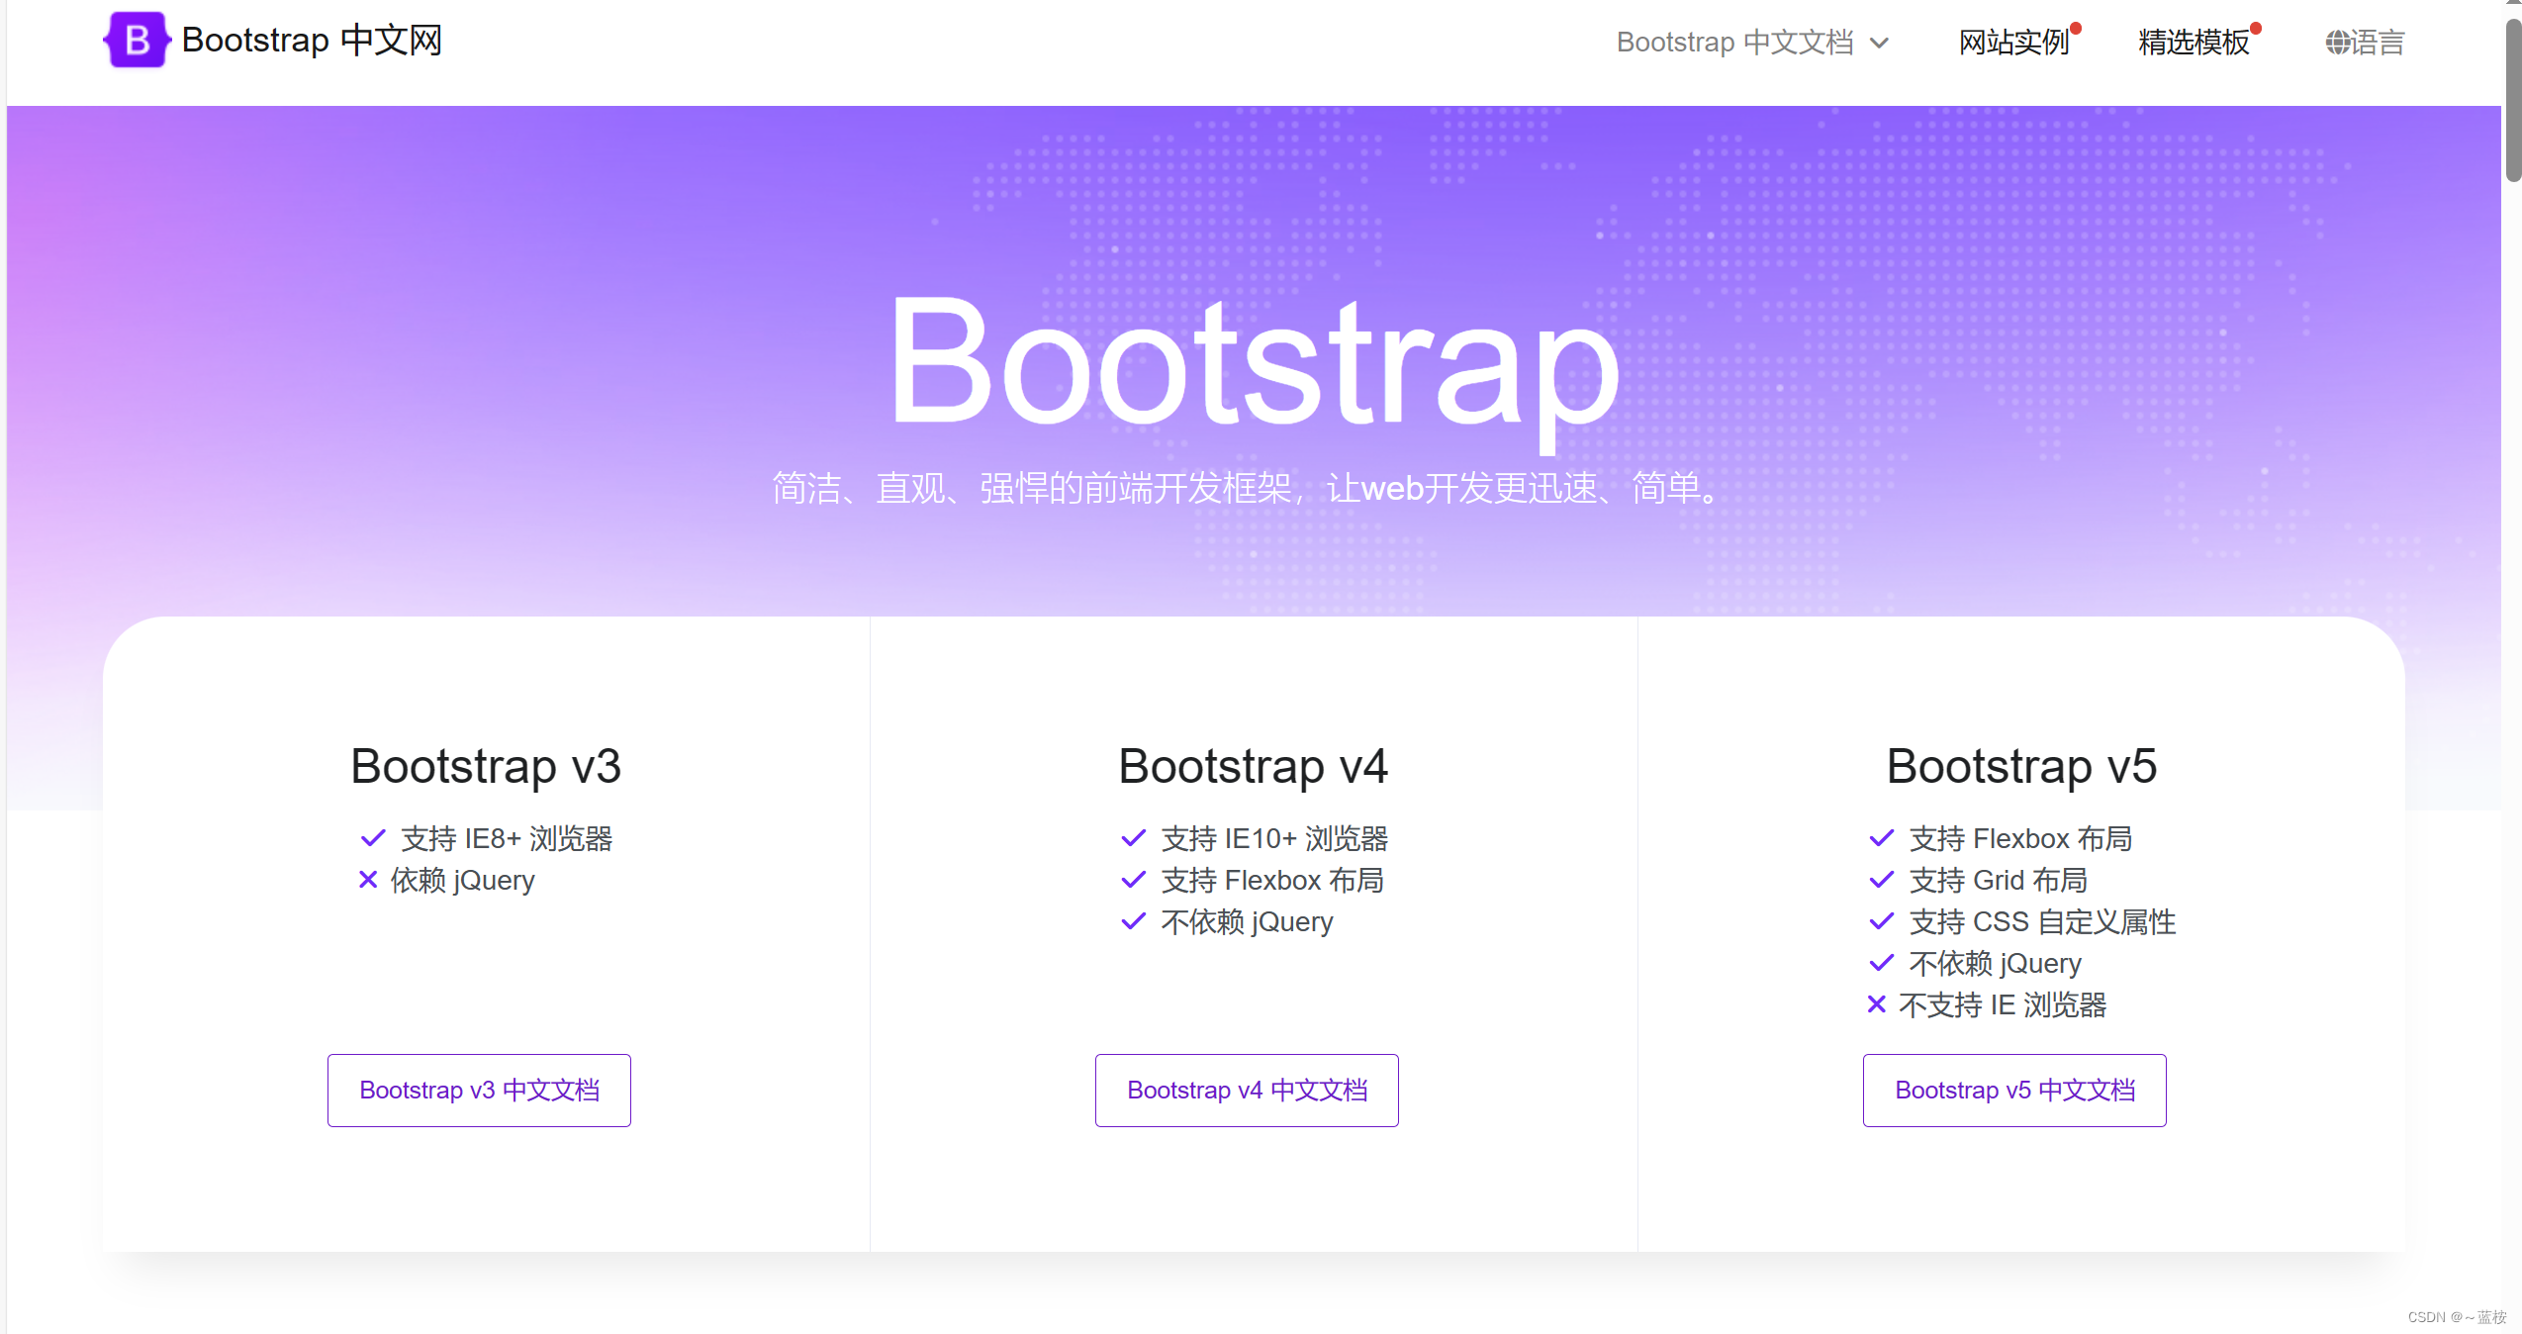The width and height of the screenshot is (2522, 1334).
Task: Click the globe language icon
Action: [x=2337, y=43]
